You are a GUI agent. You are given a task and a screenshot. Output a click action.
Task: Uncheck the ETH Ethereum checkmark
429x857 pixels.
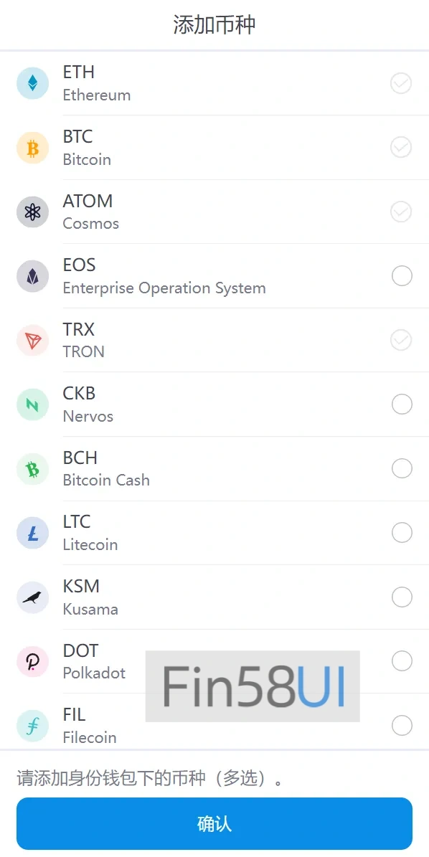pyautogui.click(x=401, y=83)
